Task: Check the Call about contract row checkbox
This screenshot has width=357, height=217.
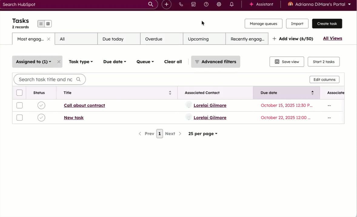Action: (20, 105)
